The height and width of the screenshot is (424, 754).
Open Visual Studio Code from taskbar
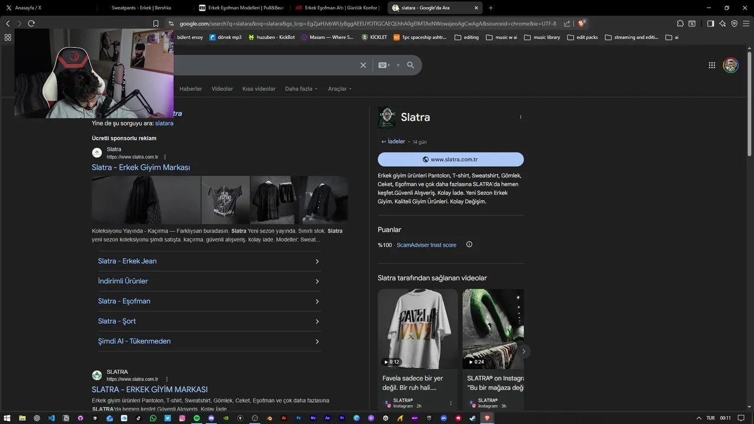[x=51, y=418]
